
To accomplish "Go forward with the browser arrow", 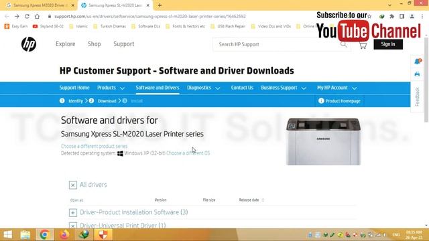I will pyautogui.click(x=17, y=16).
